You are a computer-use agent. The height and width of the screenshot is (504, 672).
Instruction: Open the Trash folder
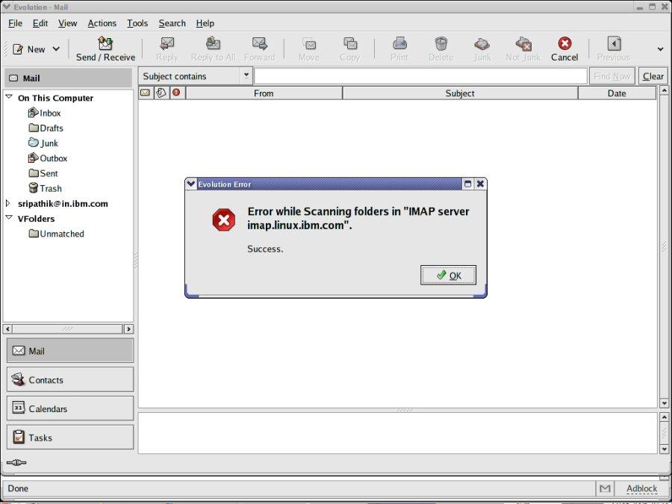[45, 188]
